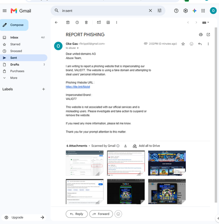Click the Labels heading
Image resolution: width=219 pixels, height=224 pixels.
point(8,89)
